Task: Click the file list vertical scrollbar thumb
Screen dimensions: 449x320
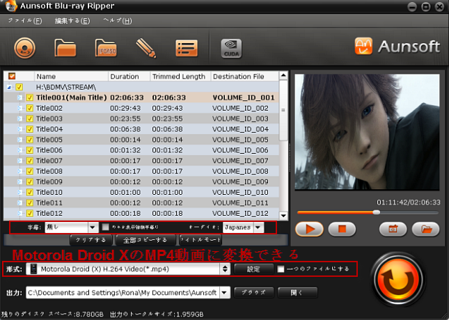Action: pos(283,110)
